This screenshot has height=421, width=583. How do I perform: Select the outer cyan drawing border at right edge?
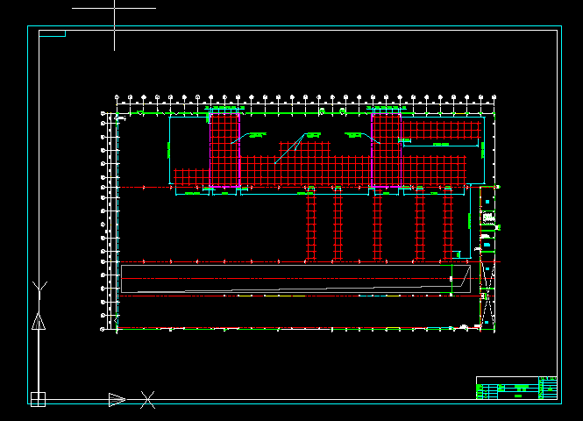[x=558, y=219]
